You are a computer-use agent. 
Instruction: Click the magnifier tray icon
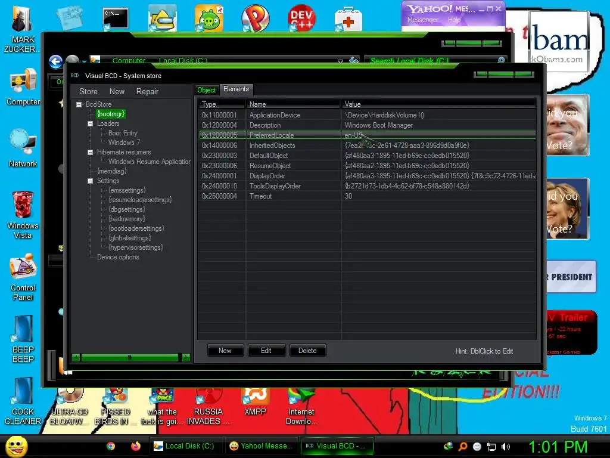[463, 447]
